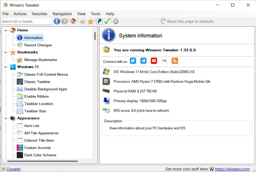Collapse the Home tree section
Screen dimensions: 256x172
(6, 30)
